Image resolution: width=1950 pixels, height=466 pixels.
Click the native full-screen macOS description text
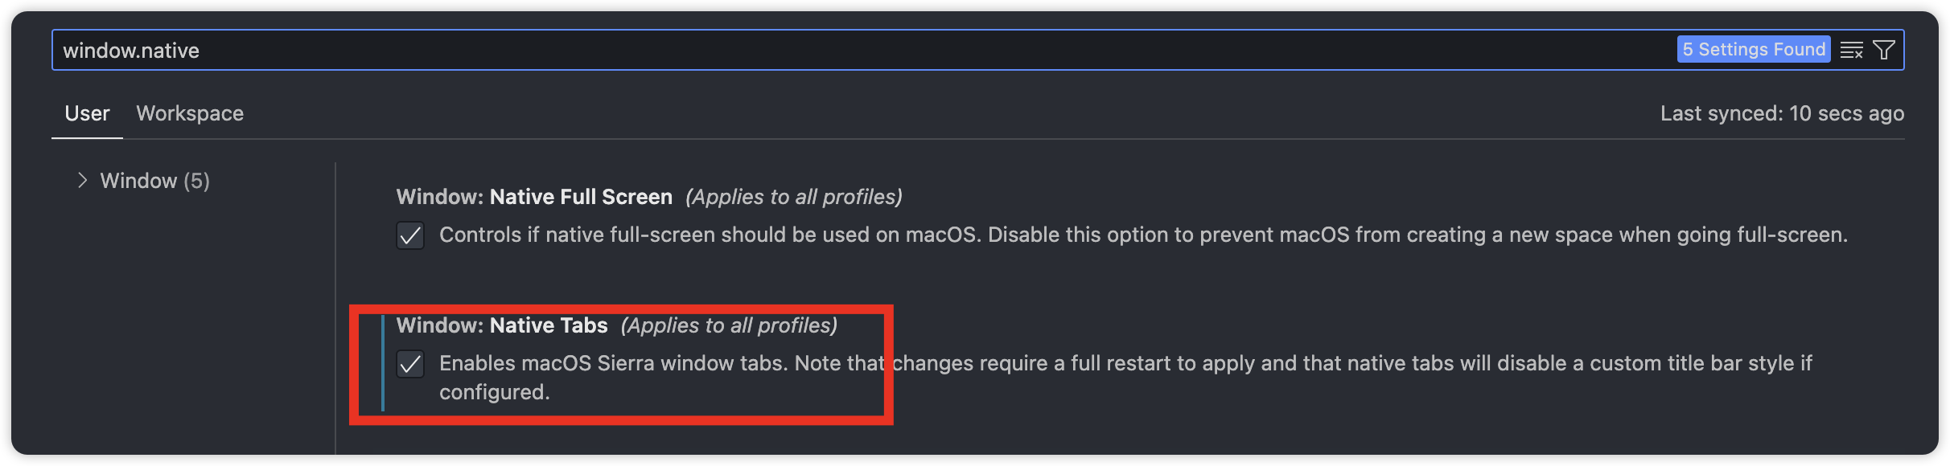coord(1143,235)
